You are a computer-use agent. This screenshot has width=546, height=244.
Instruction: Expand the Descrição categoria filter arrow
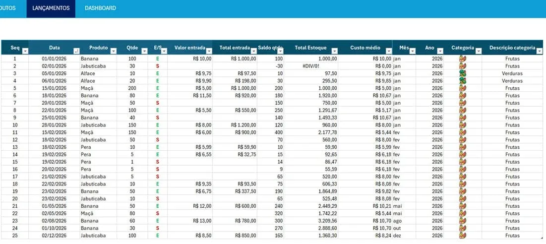540,51
